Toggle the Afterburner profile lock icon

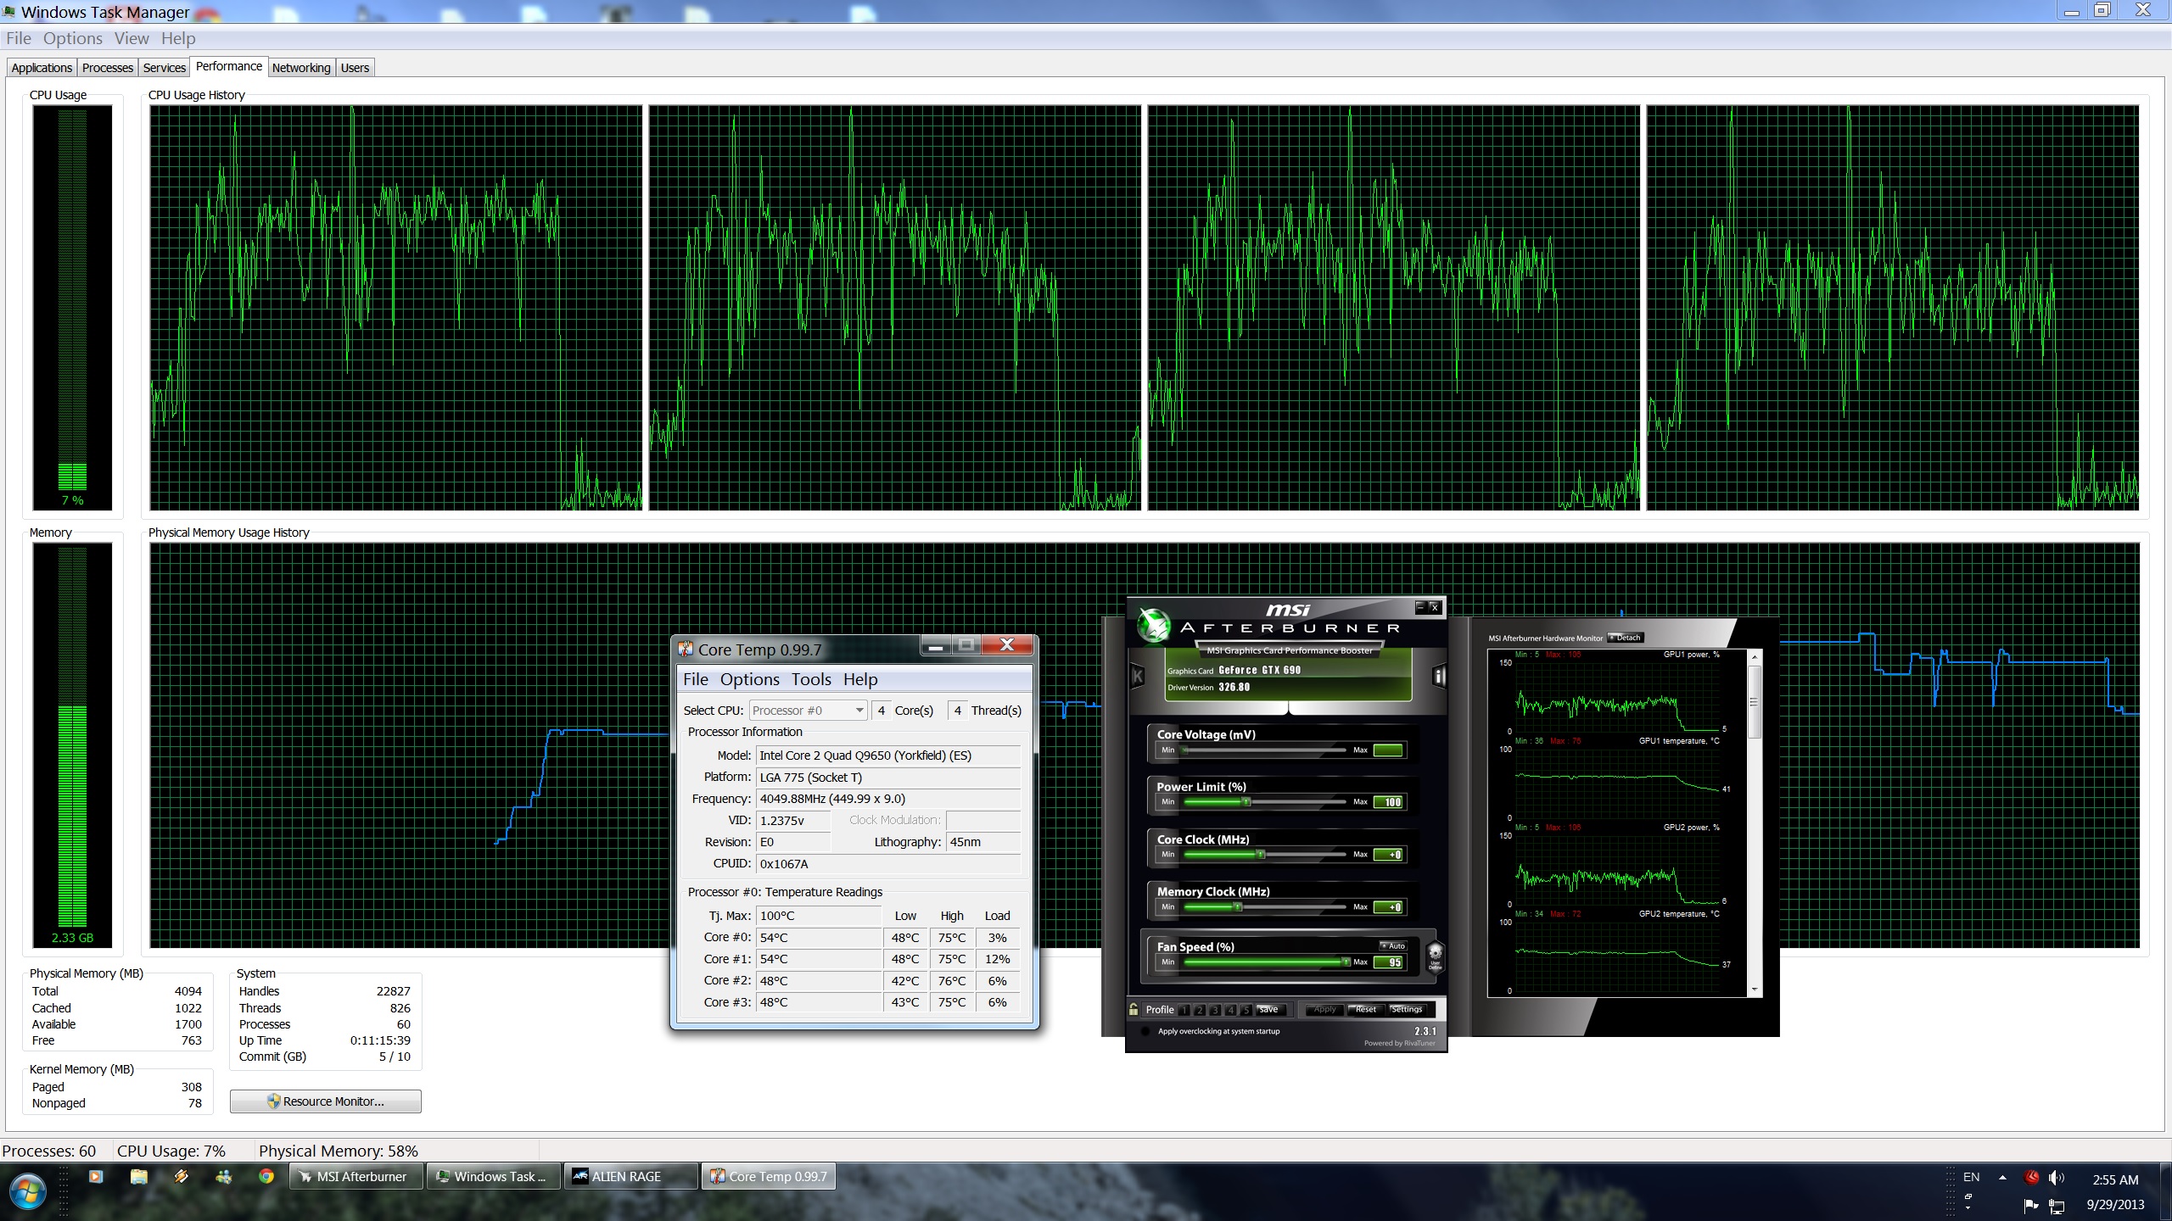pyautogui.click(x=1134, y=1009)
